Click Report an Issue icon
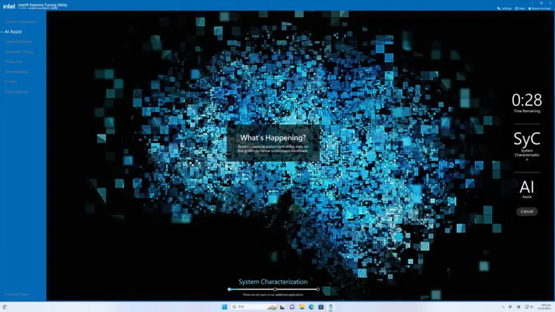Image resolution: width=555 pixels, height=312 pixels. point(530,9)
